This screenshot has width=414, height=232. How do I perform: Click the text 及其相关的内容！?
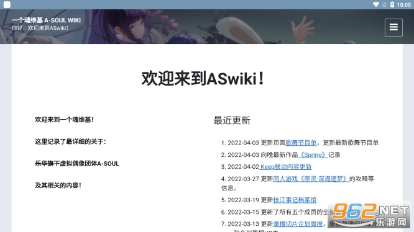[58, 185]
